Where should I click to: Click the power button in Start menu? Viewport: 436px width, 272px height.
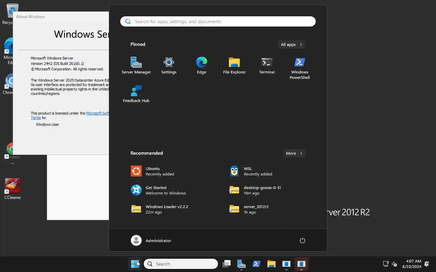(x=302, y=240)
